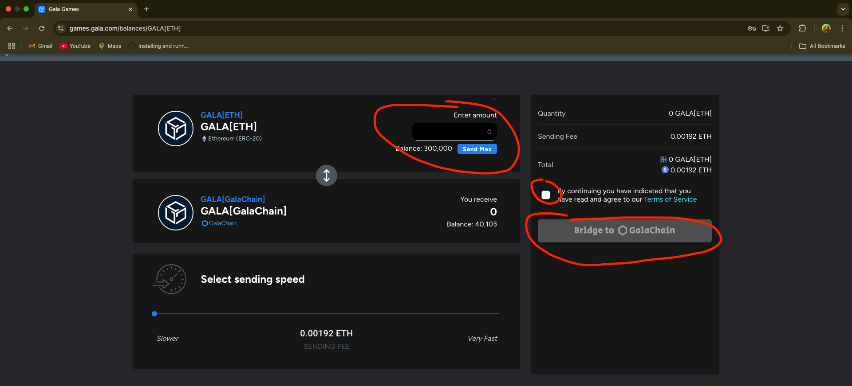Viewport: 852px width, 386px height.
Task: Open site information icon in address bar
Action: click(61, 28)
